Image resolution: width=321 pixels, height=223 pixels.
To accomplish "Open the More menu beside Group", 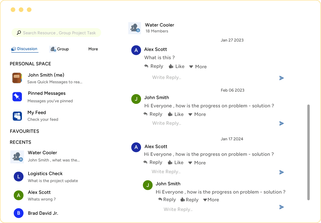I will coord(93,49).
